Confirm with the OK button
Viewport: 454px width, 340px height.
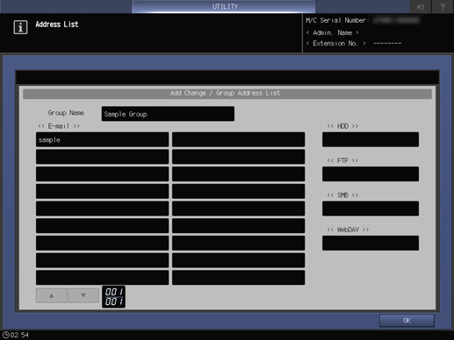point(407,321)
